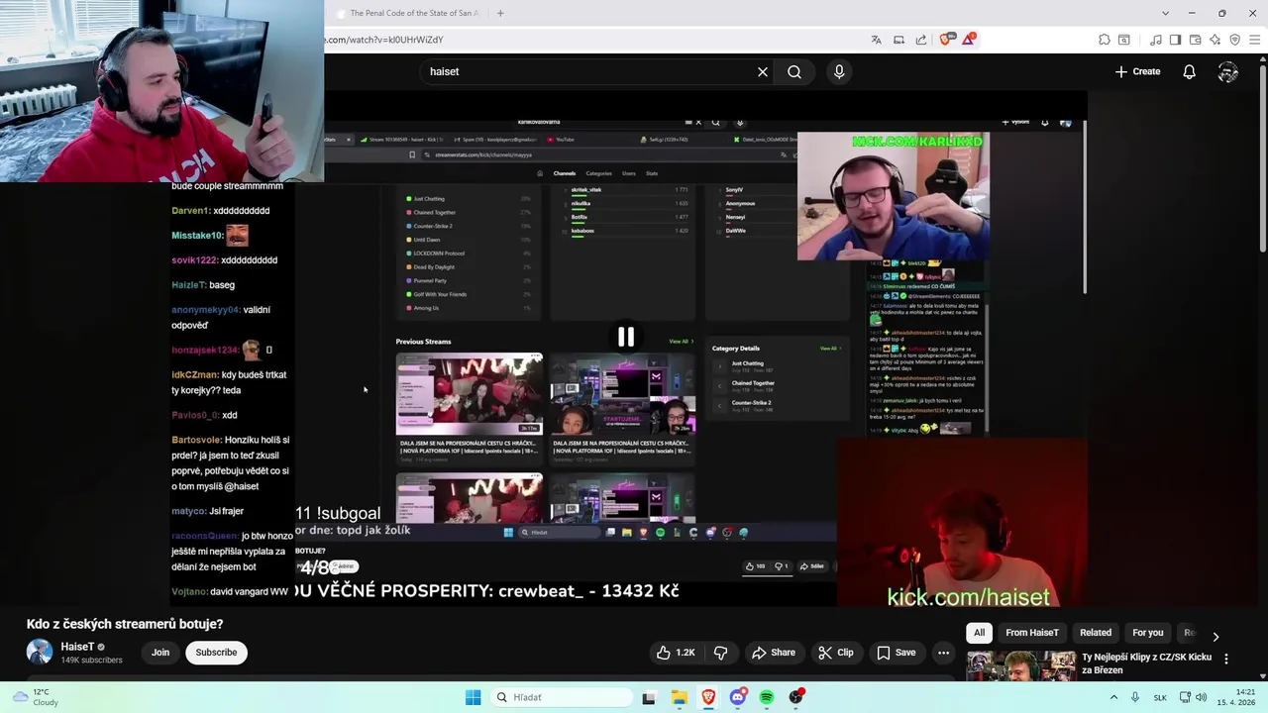Screen dimensions: 1268x713
Task: Save the video to a playlist
Action: [x=897, y=653]
